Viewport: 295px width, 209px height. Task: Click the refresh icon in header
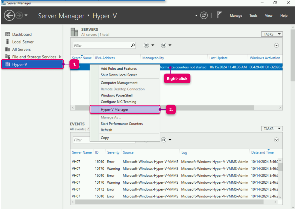pos(204,16)
